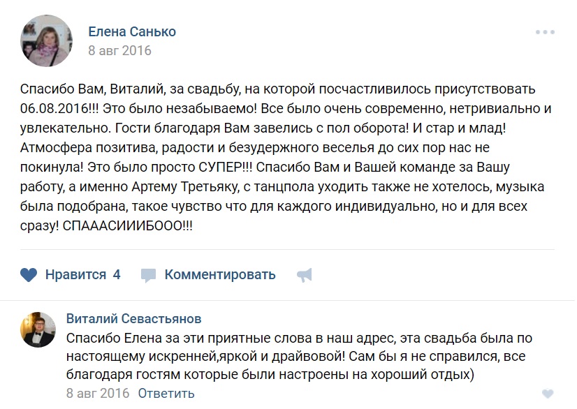Show who liked via the count 4

coord(117,275)
